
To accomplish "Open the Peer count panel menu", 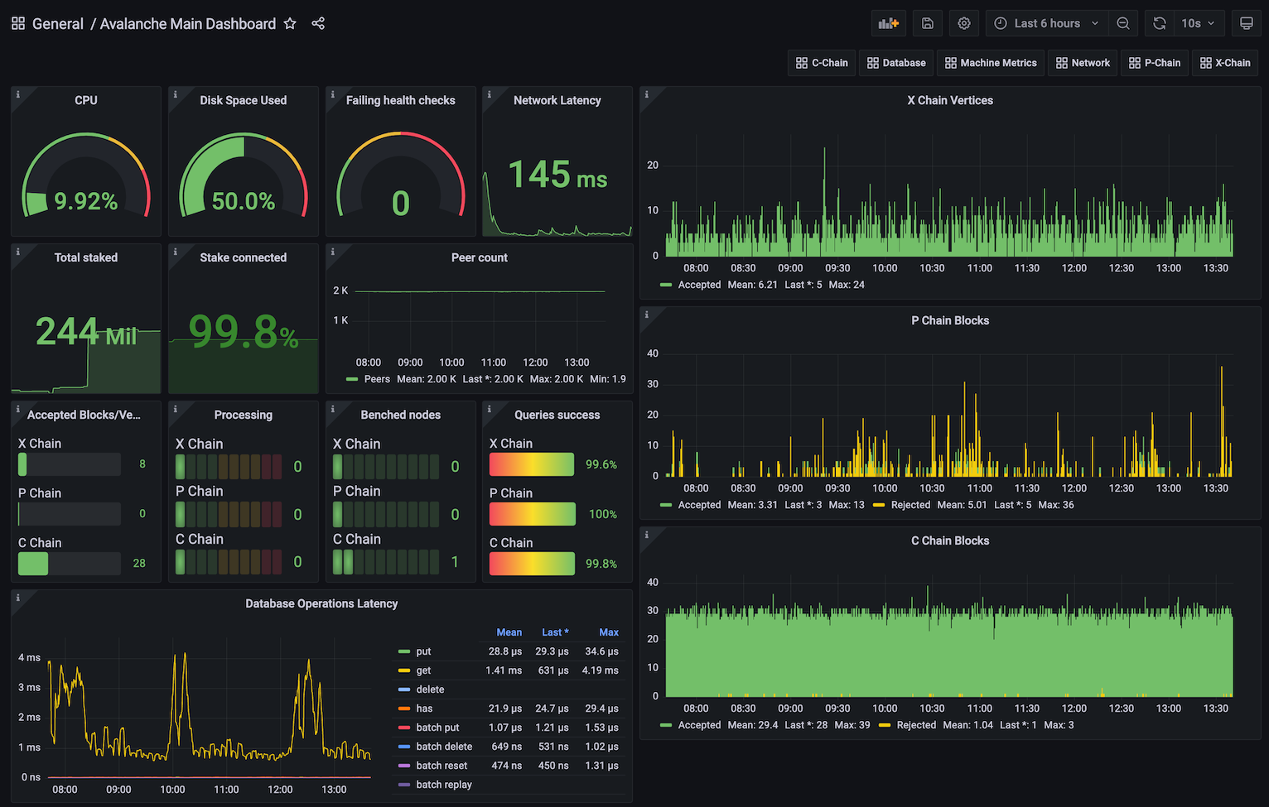I will [479, 257].
